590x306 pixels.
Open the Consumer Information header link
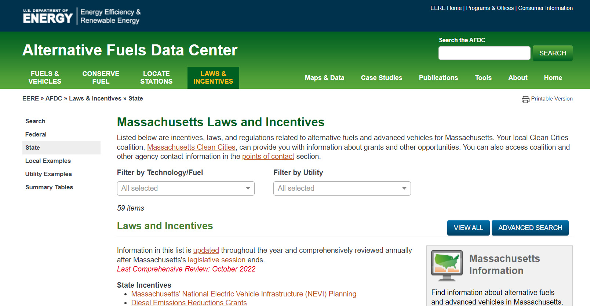545,8
